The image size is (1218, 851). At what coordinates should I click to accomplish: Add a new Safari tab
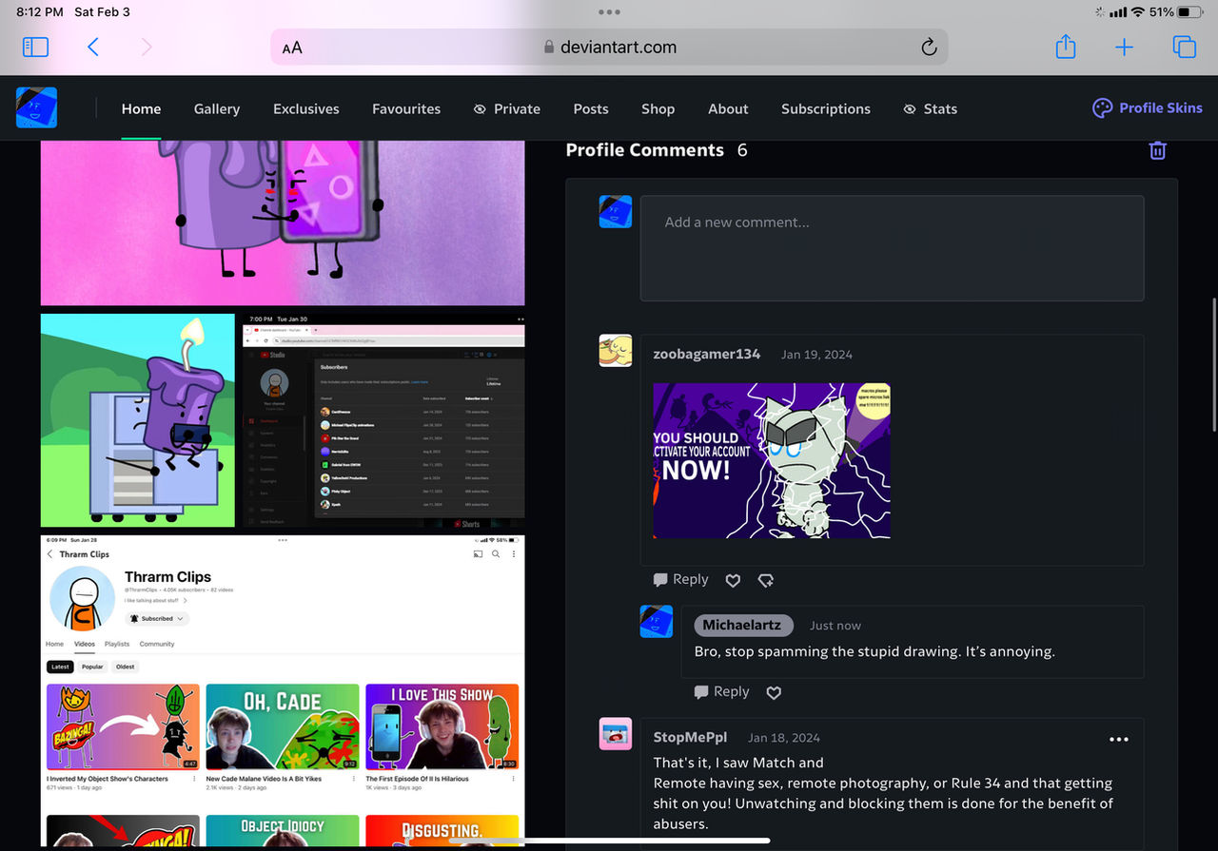coord(1125,48)
